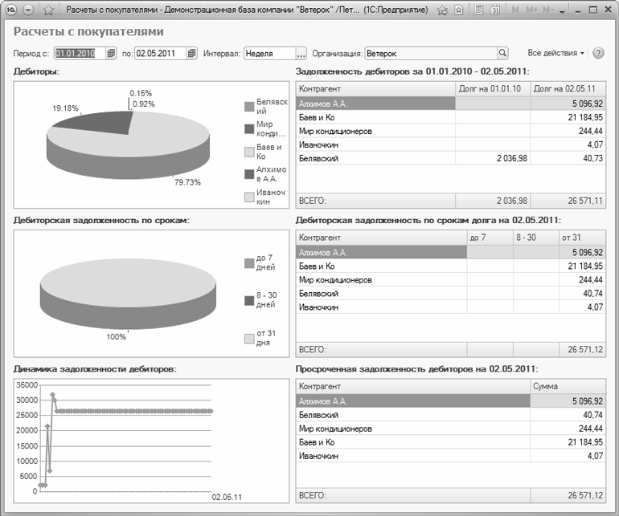Select Мир кондиционеров row in debtors debt table
Screen dimensions: 619x516
(x=451, y=131)
